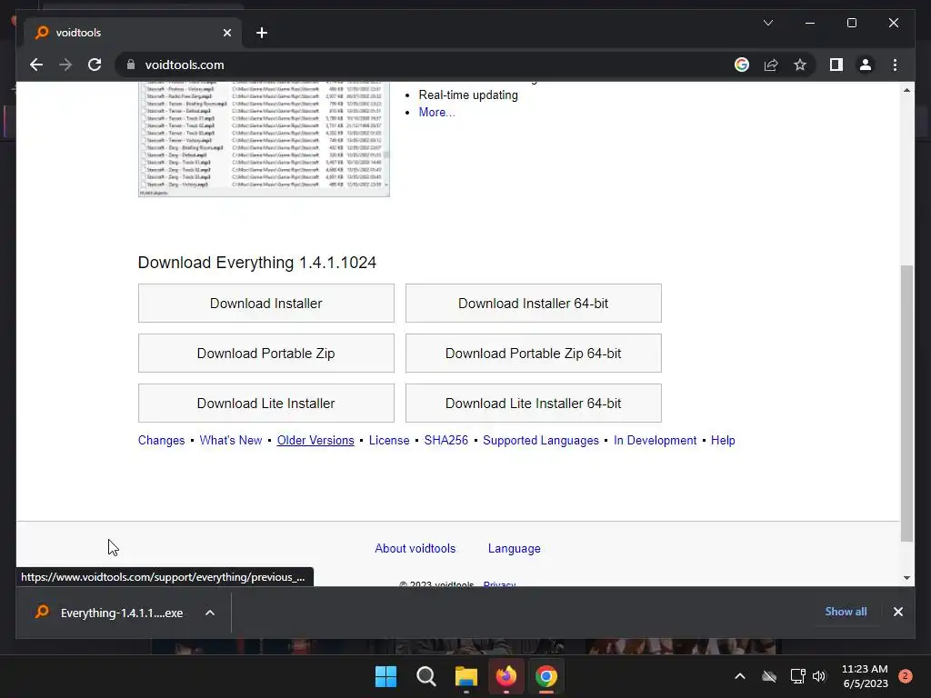This screenshot has width=931, height=698.
Task: Click the vertical scrollbar thumb
Action: 906,404
